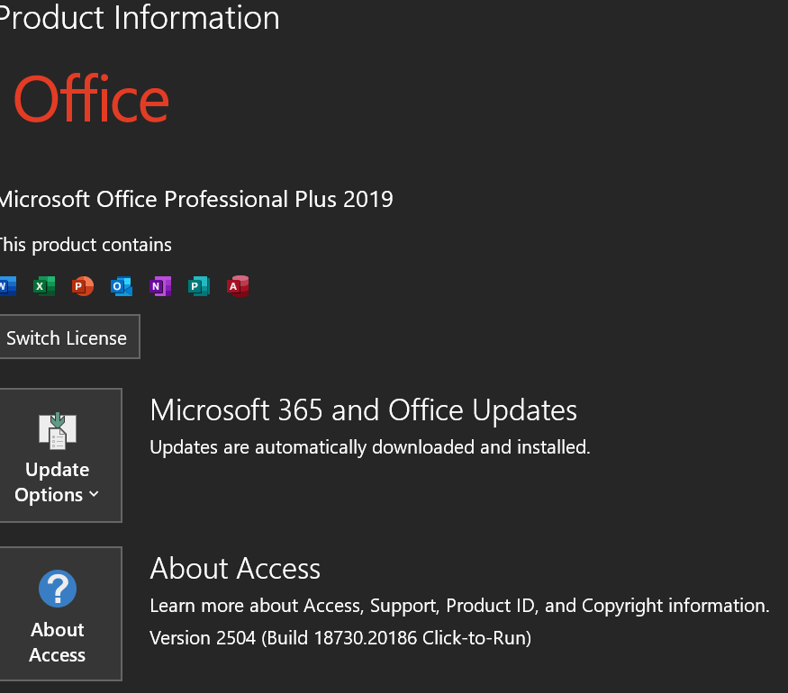Image resolution: width=788 pixels, height=693 pixels.
Task: Click the Office Professional Plus 2019 text
Action: click(x=195, y=199)
